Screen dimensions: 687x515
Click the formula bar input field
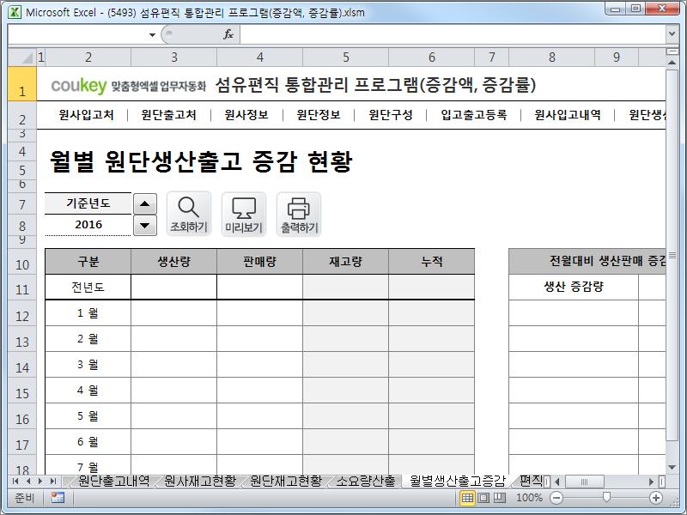click(x=453, y=34)
